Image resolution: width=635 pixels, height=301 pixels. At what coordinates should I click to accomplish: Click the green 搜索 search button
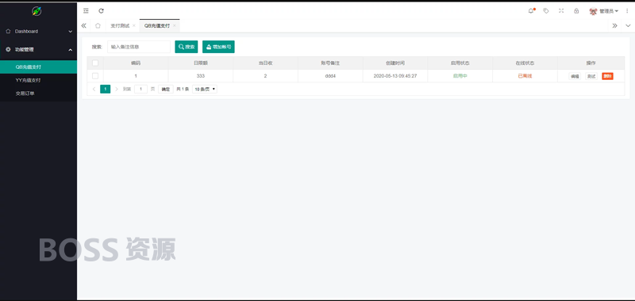pyautogui.click(x=187, y=47)
